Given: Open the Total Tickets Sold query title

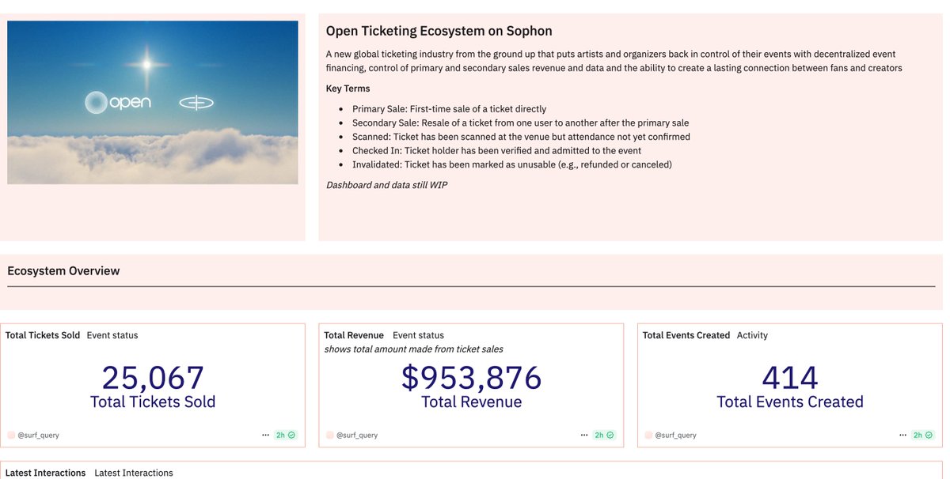Looking at the screenshot, I should pyautogui.click(x=43, y=335).
